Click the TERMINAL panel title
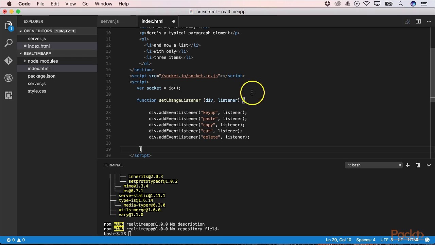 113,165
